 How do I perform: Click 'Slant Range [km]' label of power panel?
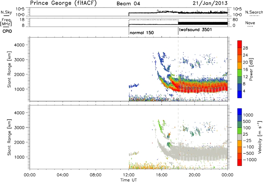(x=9, y=69)
